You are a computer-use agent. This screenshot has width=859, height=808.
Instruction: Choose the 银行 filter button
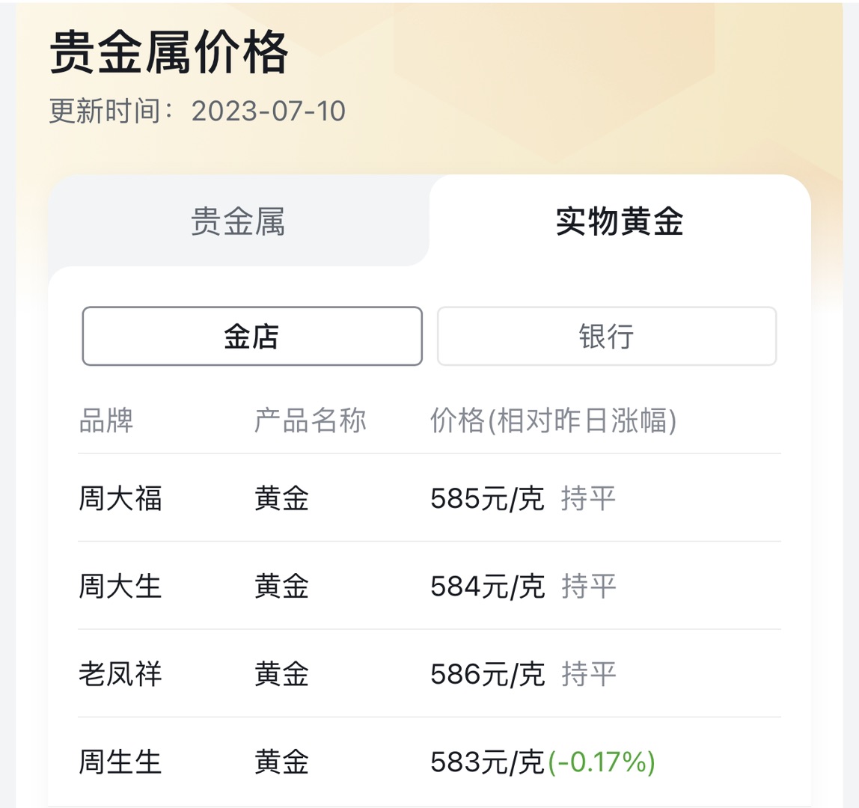click(x=606, y=336)
